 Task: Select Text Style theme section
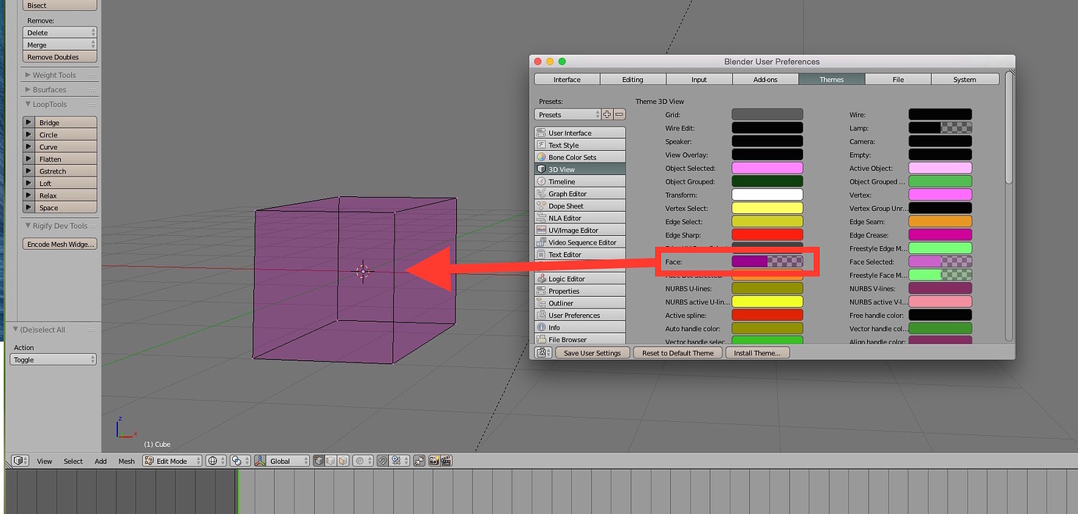pos(580,145)
